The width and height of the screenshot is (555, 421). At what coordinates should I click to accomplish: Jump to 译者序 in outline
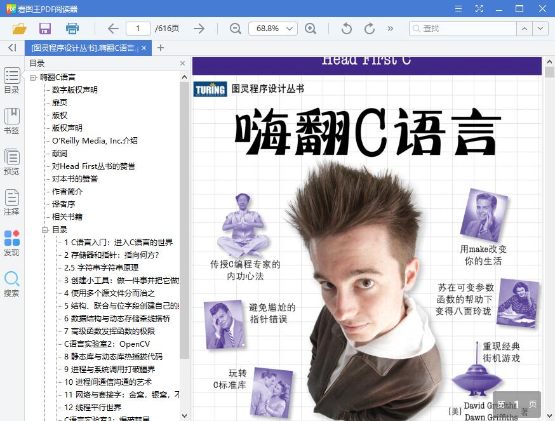click(x=64, y=204)
